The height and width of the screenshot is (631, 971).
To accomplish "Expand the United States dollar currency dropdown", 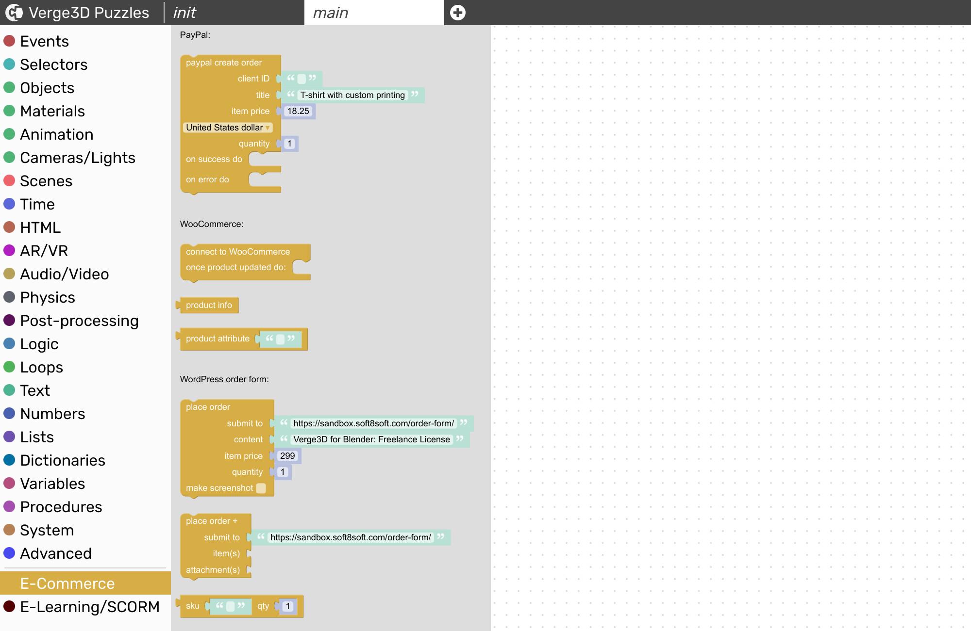I will [226, 128].
